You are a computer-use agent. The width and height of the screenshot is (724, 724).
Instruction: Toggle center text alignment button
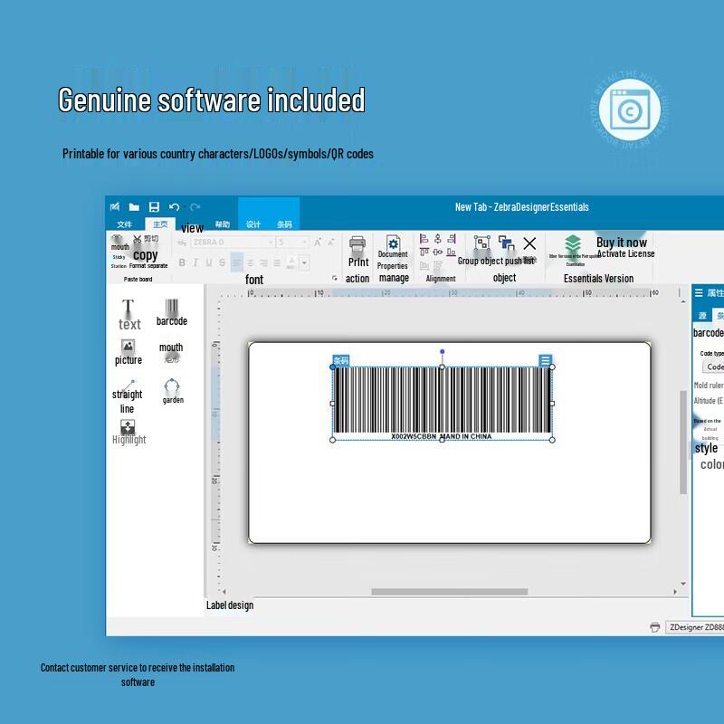point(251,262)
